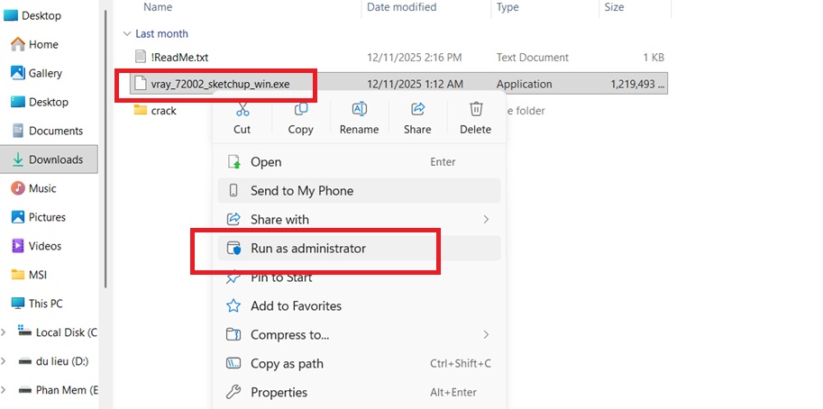Click the Copy icon in context menu
This screenshot has height=409, width=823.
point(300,110)
